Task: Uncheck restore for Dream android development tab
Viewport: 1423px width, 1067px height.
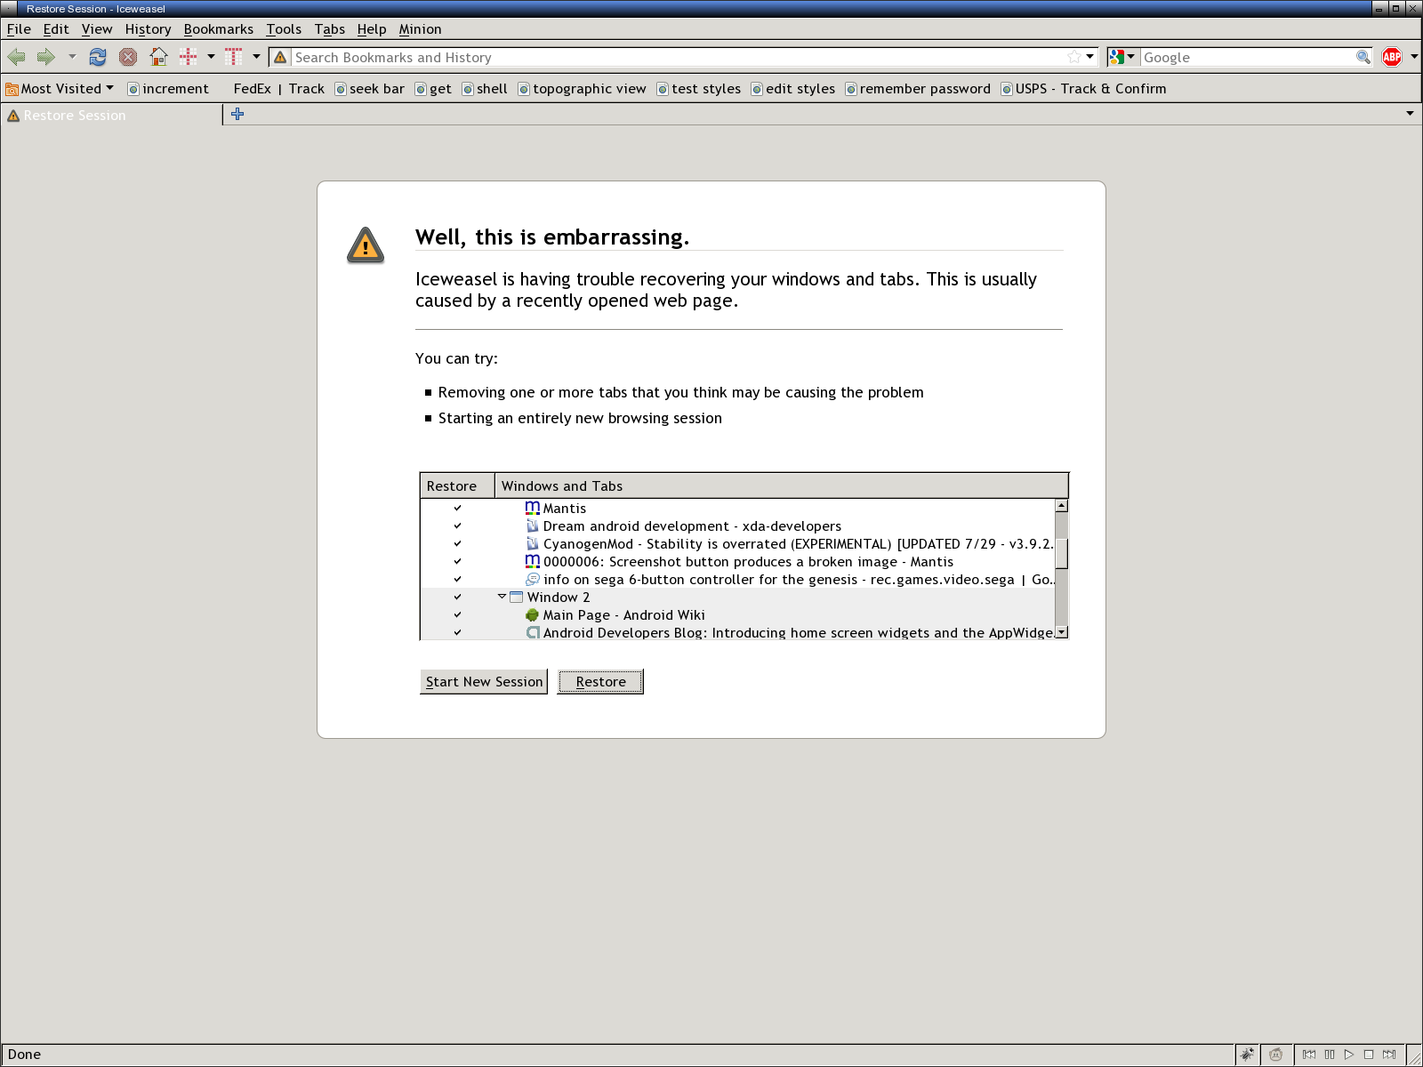Action: pos(457,526)
